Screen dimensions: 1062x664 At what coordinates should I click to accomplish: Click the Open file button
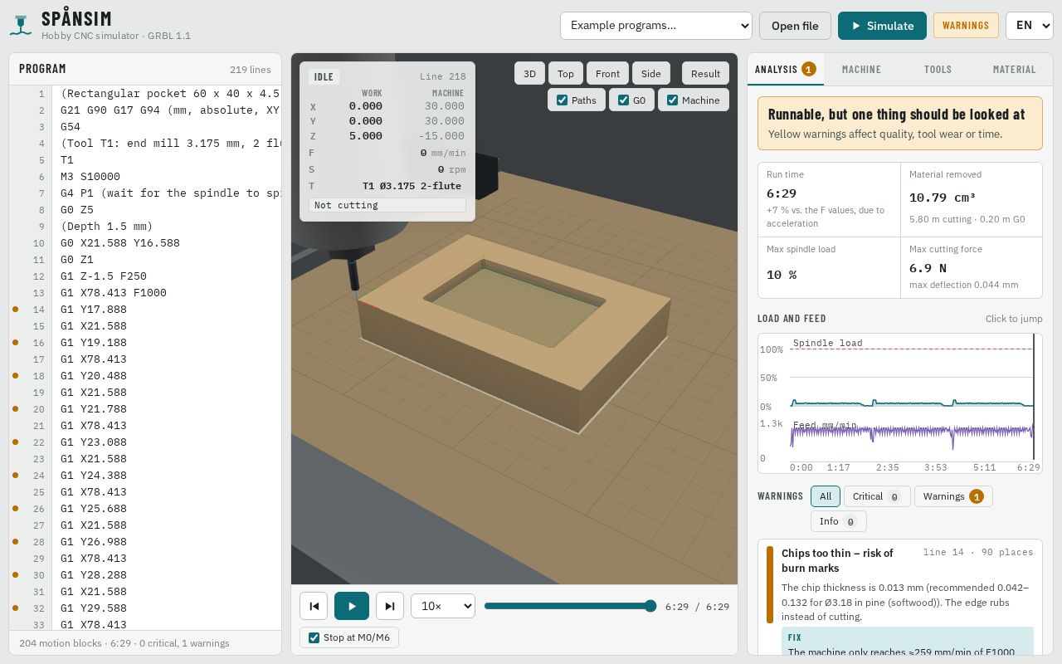click(x=795, y=26)
